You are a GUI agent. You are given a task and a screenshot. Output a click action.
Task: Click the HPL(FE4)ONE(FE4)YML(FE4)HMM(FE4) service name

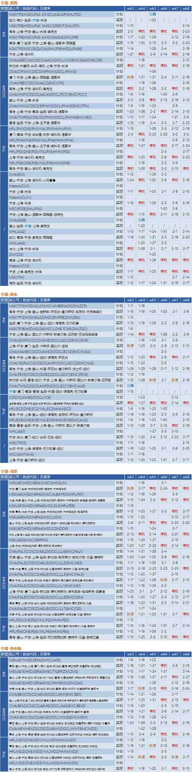pyautogui.click(x=39, y=631)
